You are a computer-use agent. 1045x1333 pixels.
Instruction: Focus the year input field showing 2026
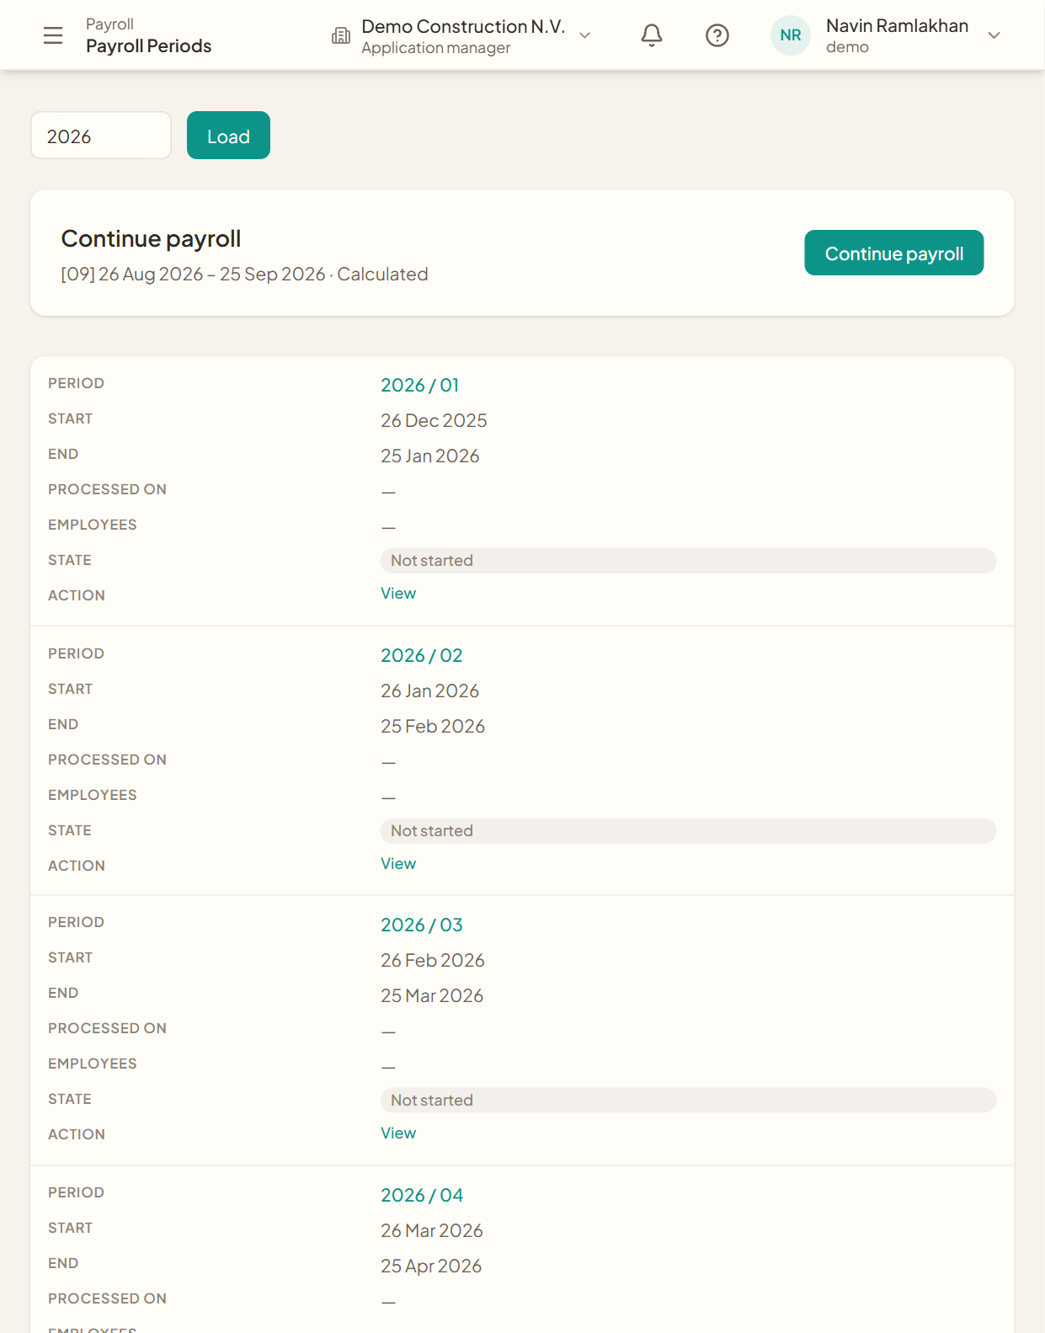coord(101,136)
